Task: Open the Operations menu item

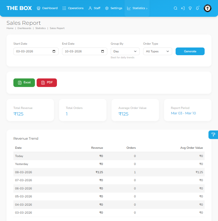Action: click(x=73, y=8)
